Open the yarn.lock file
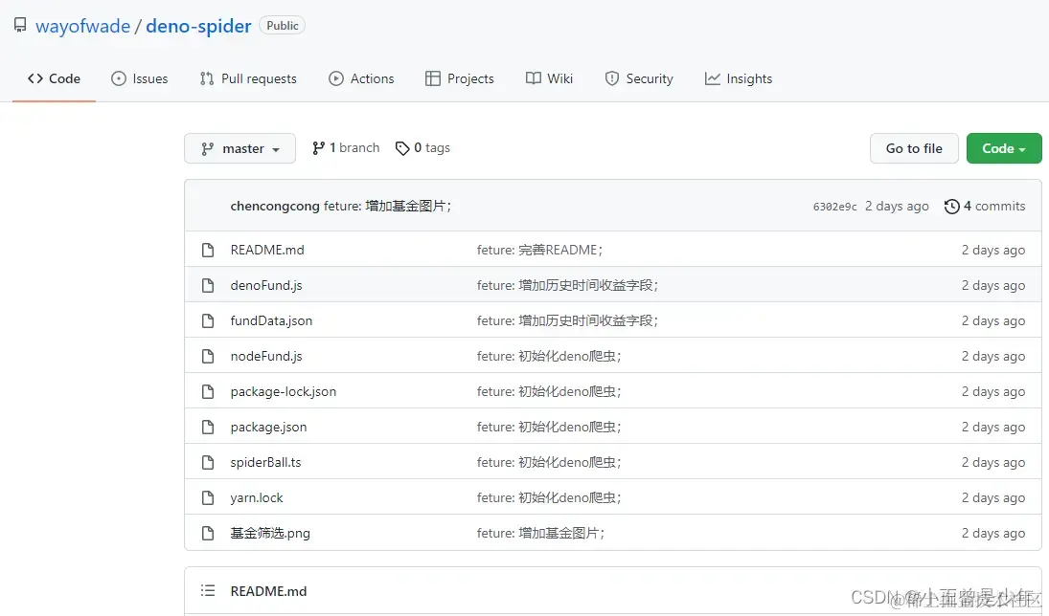The width and height of the screenshot is (1049, 616). point(256,497)
